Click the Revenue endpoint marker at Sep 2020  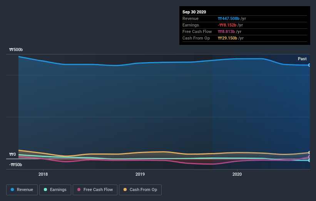pyautogui.click(x=309, y=65)
